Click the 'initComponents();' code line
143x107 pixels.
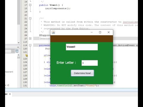pos(58,8)
